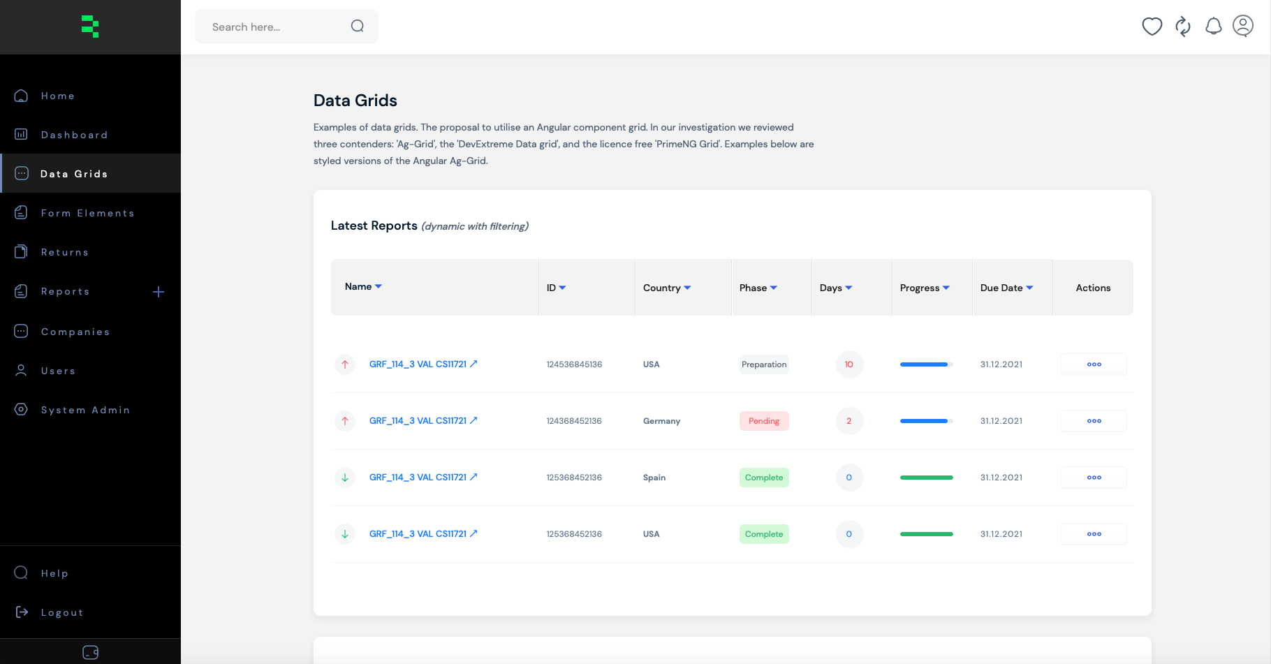Screen dimensions: 1271x664
Task: Click green down arrow on USA Complete row
Action: (345, 534)
